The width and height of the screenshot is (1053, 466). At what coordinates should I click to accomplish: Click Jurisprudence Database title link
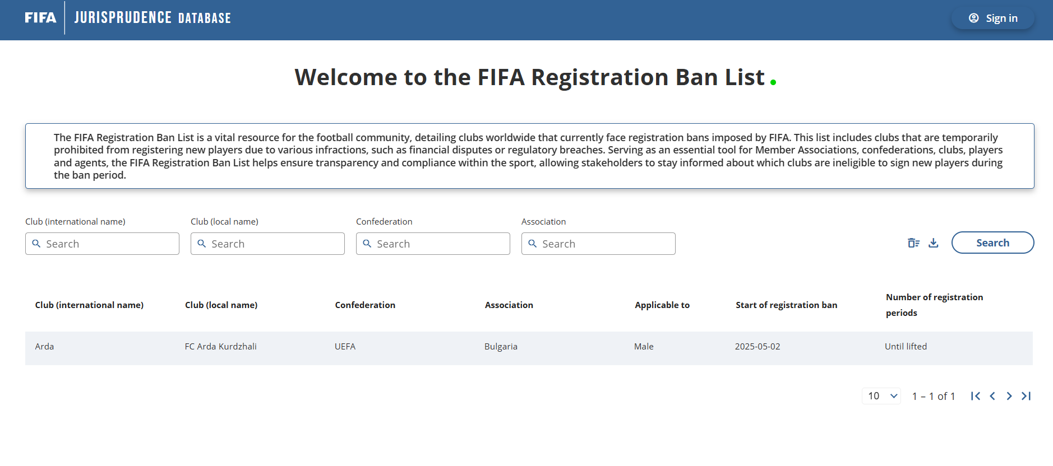point(153,18)
